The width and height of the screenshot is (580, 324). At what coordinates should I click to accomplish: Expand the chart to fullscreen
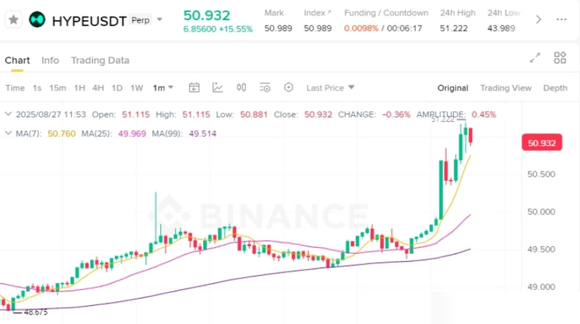(535, 58)
